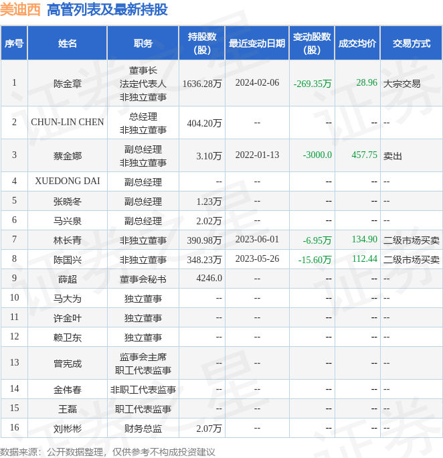Click the 姓名 column header
This screenshot has height=458, width=443.
(x=68, y=44)
